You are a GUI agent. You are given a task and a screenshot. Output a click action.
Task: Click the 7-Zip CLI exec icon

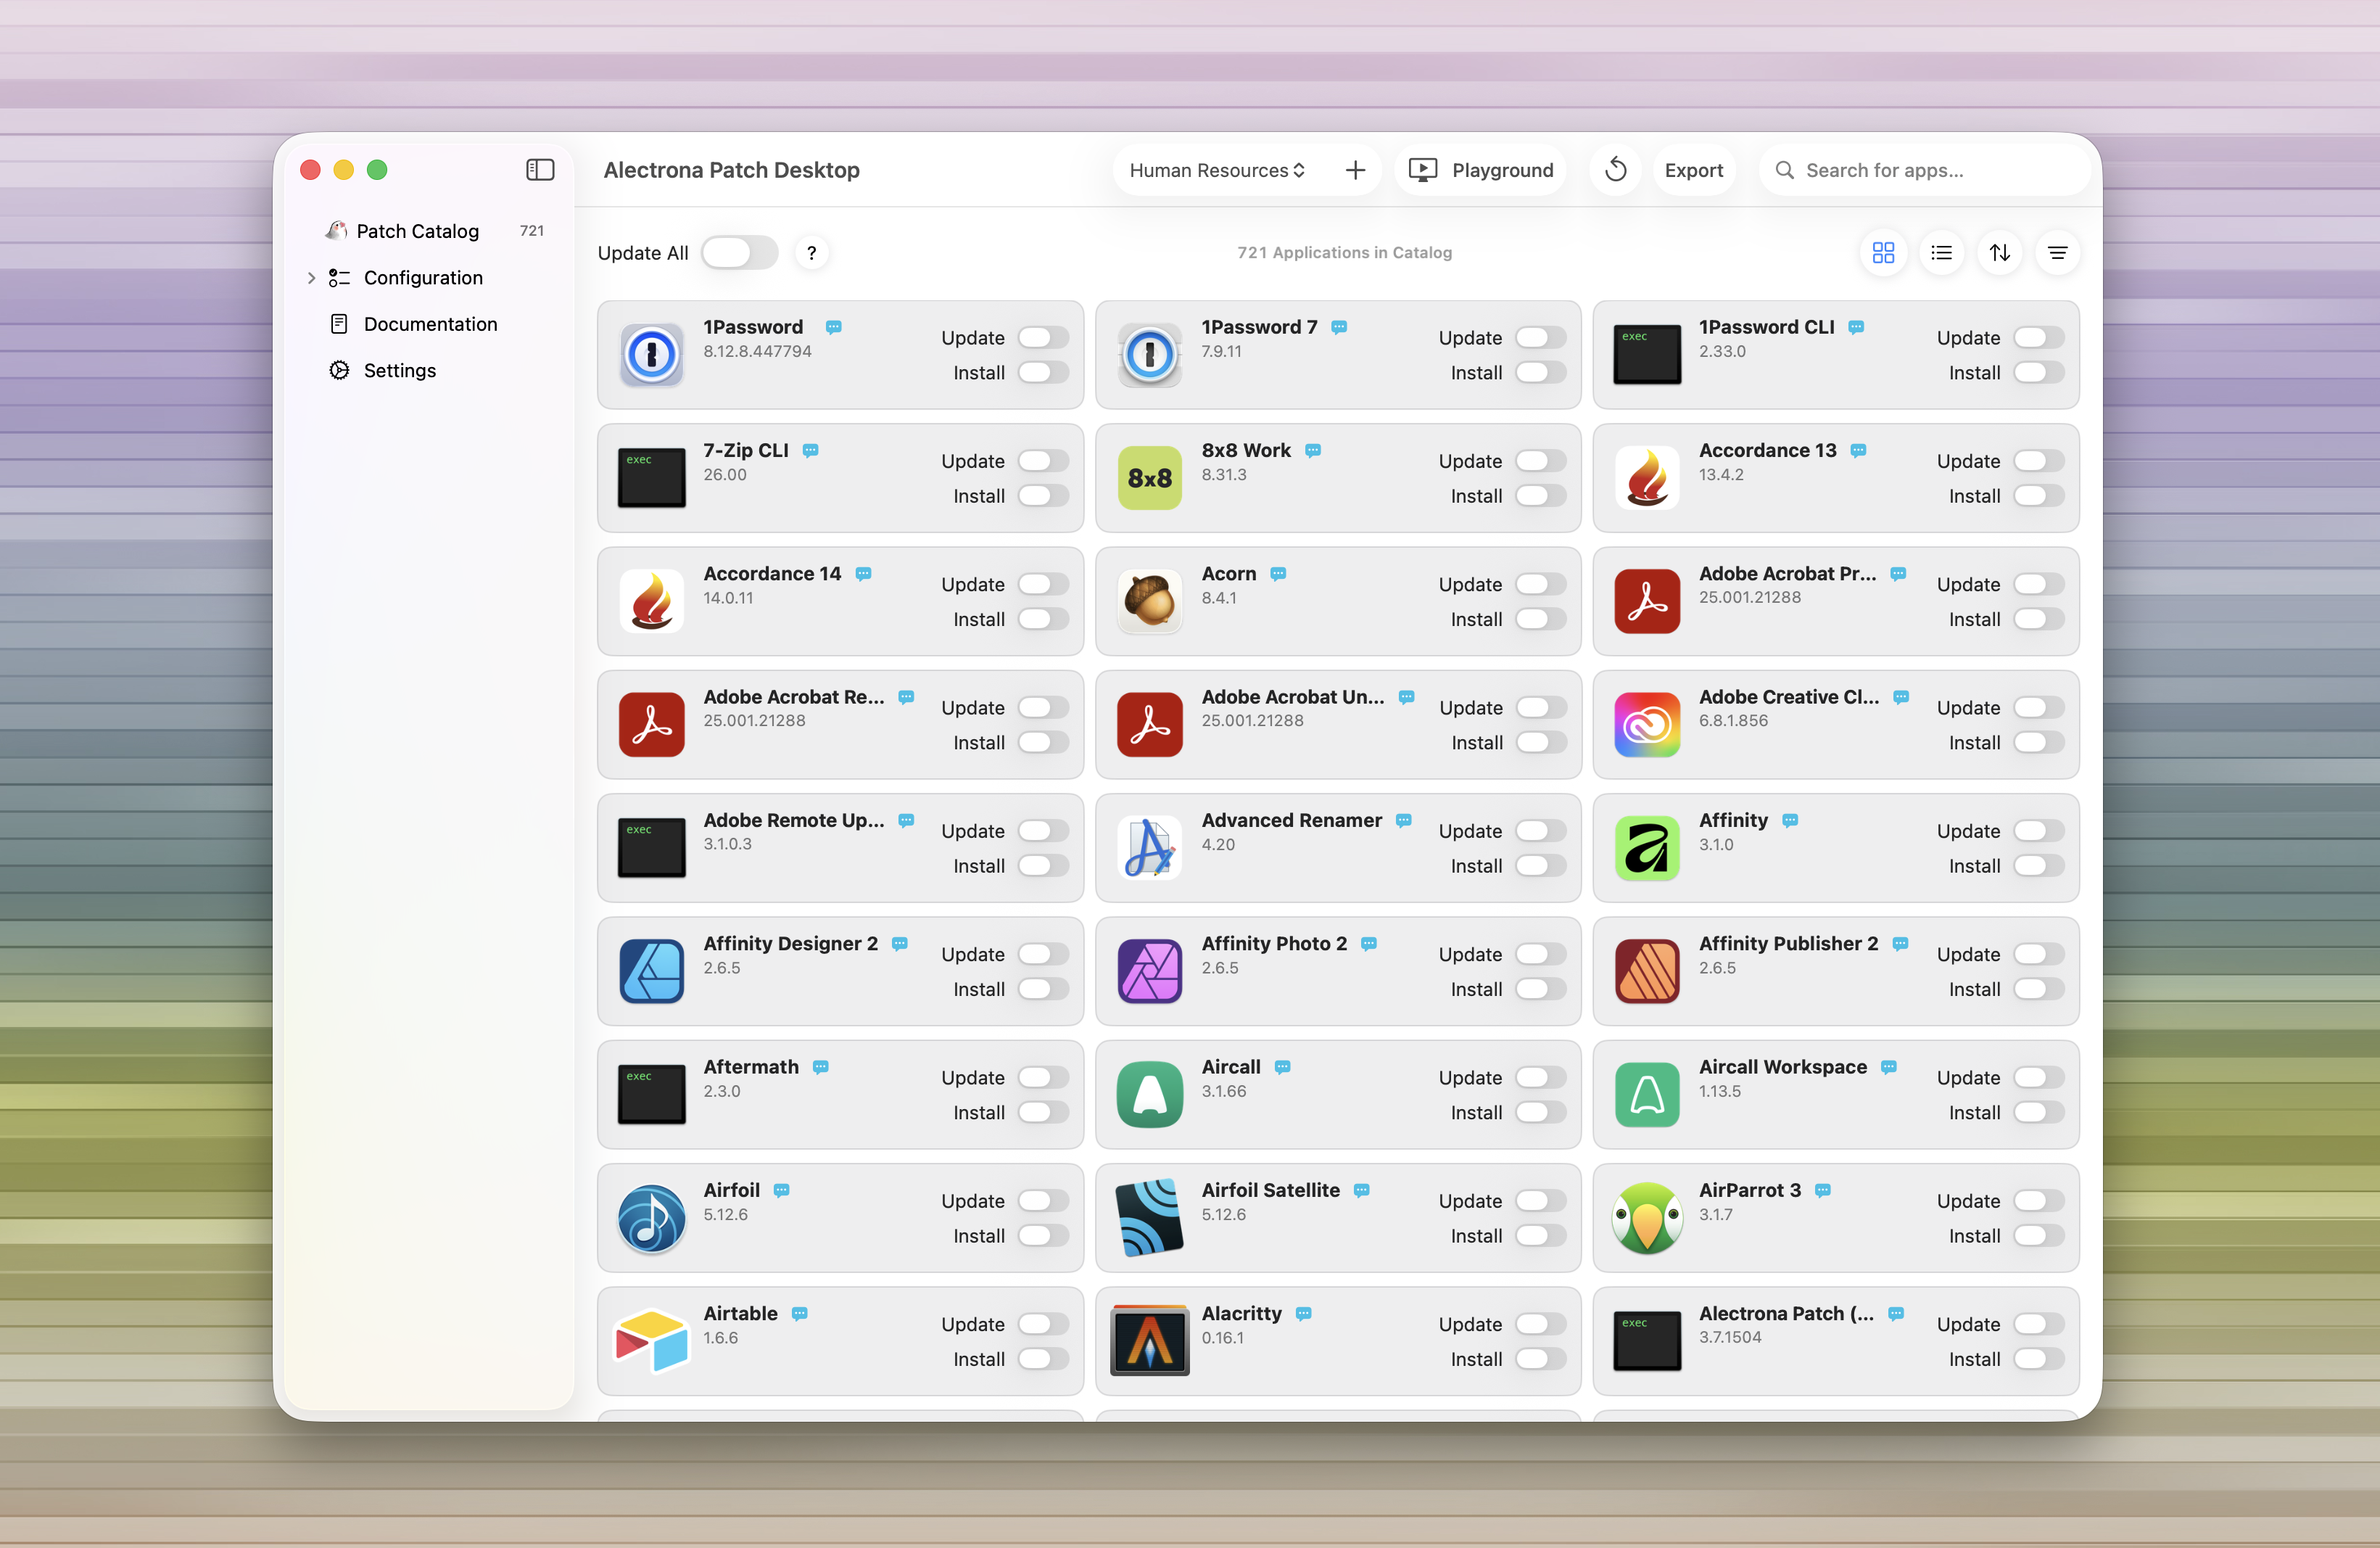(651, 478)
